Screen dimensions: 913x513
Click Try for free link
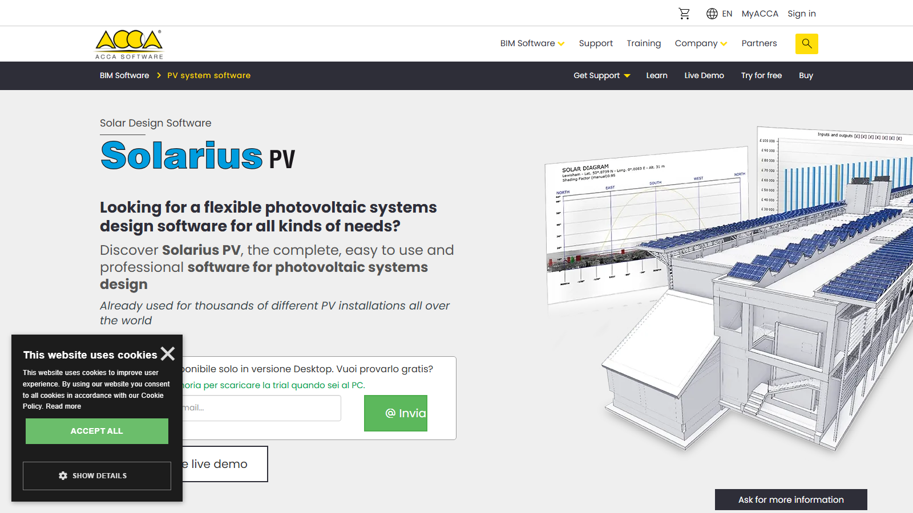tap(761, 75)
